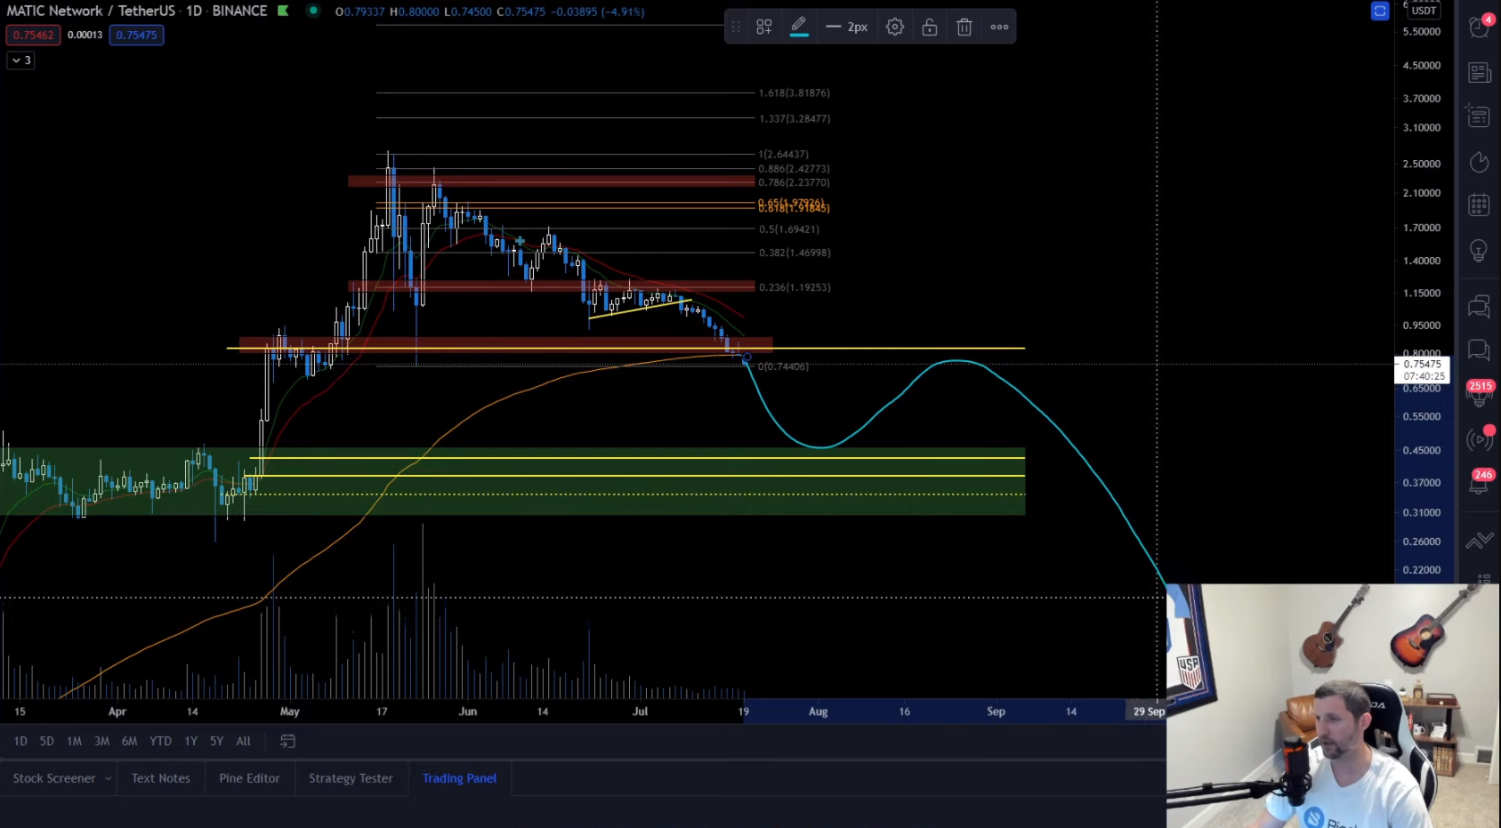Switch to the Pine Editor tab

(249, 778)
